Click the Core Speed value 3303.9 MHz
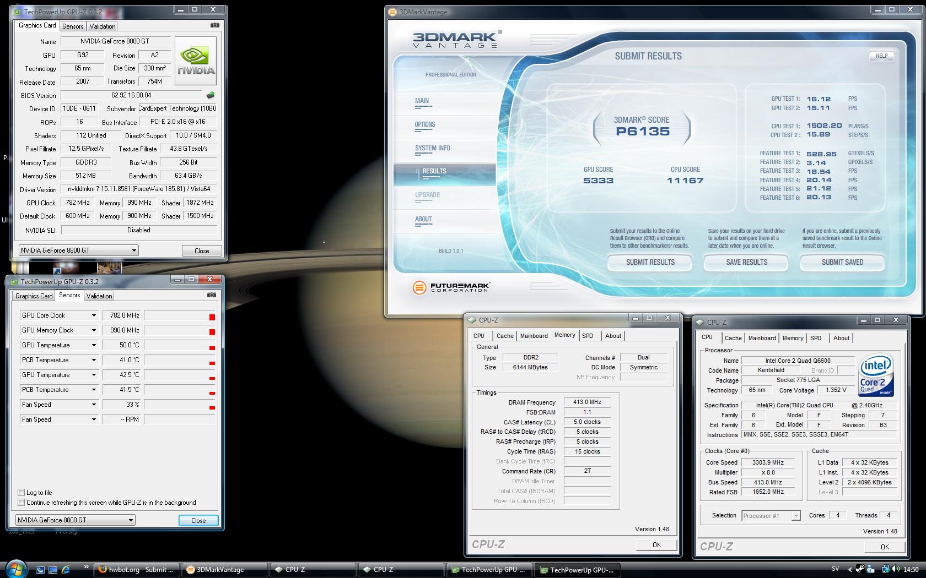Screen dimensions: 926x578 point(768,462)
